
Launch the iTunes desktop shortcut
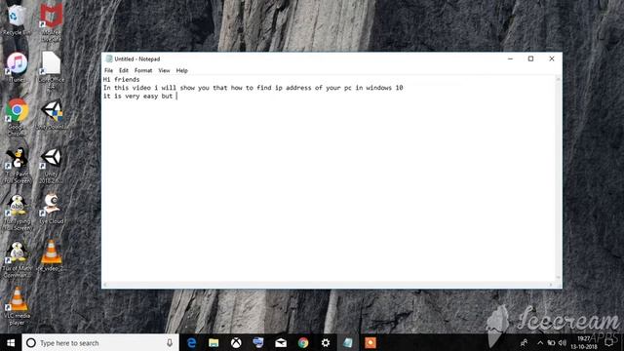pos(17,67)
